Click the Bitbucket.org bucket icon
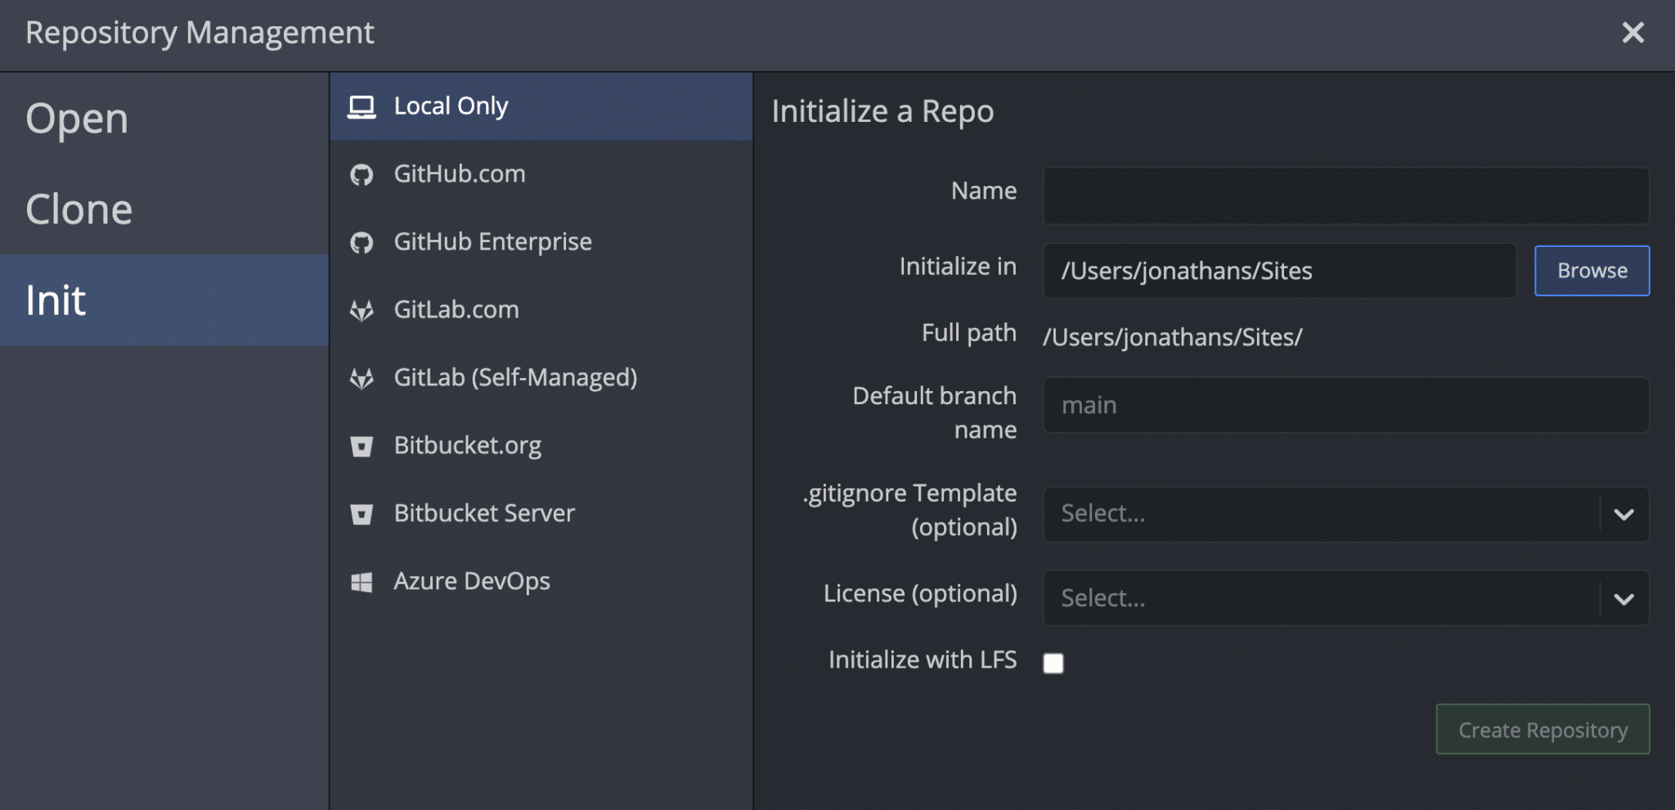 (x=361, y=447)
